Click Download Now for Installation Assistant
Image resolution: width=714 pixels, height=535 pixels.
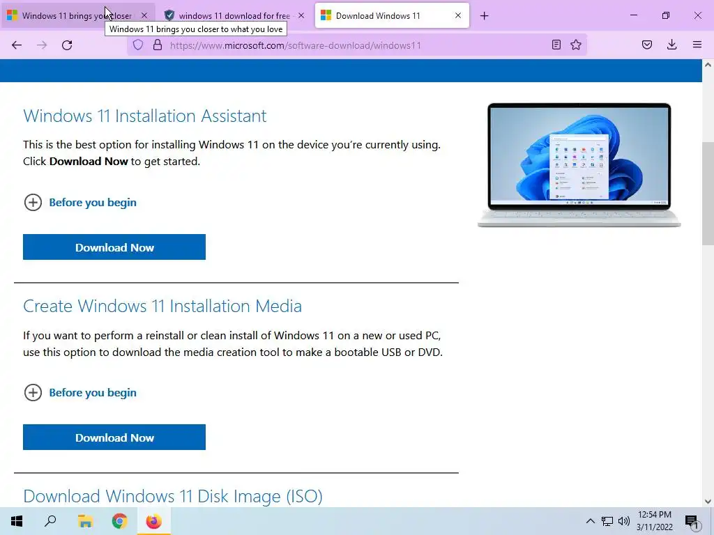[x=114, y=247]
